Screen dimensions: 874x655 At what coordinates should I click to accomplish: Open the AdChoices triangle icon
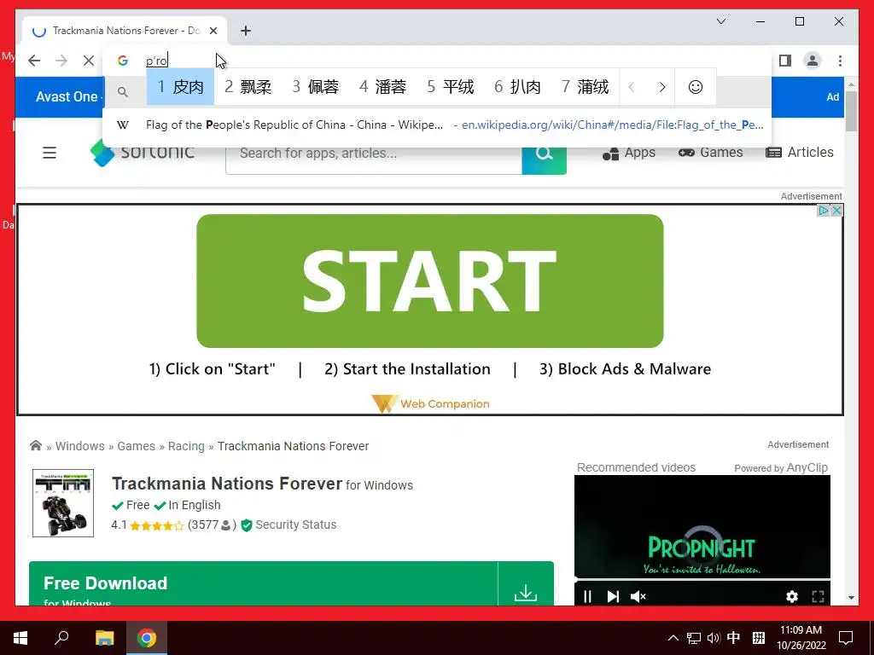[824, 211]
